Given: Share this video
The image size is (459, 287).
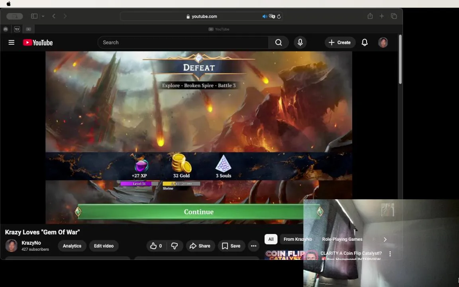Looking at the screenshot, I should click(x=200, y=246).
